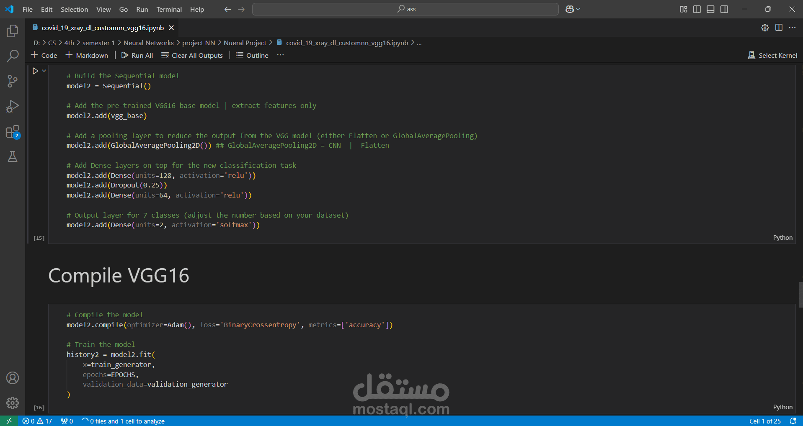Image resolution: width=803 pixels, height=426 pixels.
Task: Open notifications bell in status bar
Action: pyautogui.click(x=793, y=421)
